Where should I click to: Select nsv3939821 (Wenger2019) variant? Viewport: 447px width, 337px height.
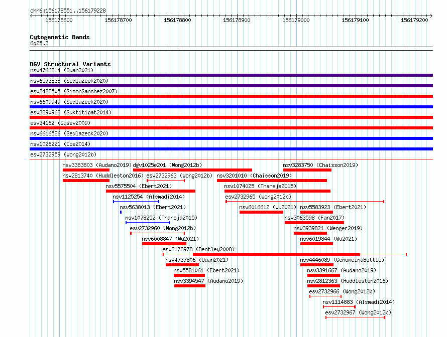310,233
